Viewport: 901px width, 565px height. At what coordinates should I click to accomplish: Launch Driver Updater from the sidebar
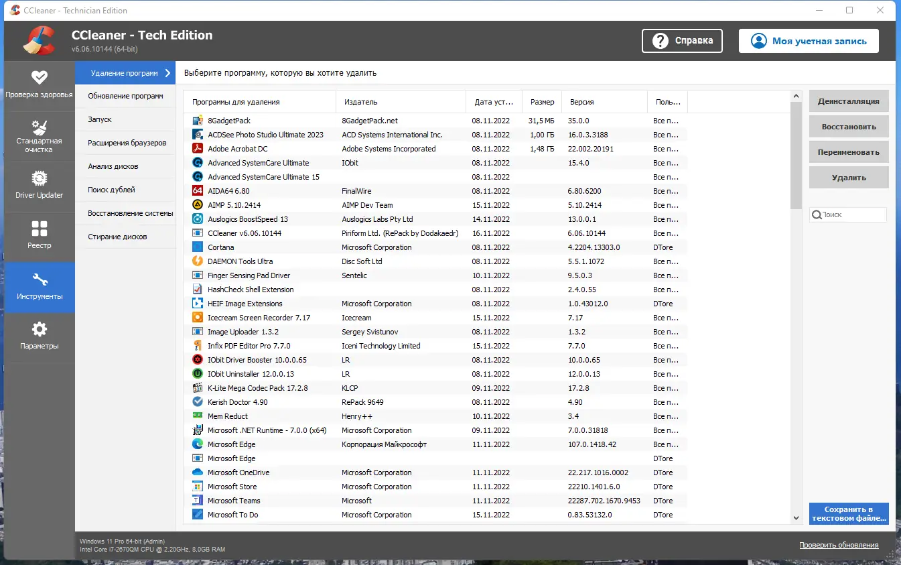(x=40, y=178)
